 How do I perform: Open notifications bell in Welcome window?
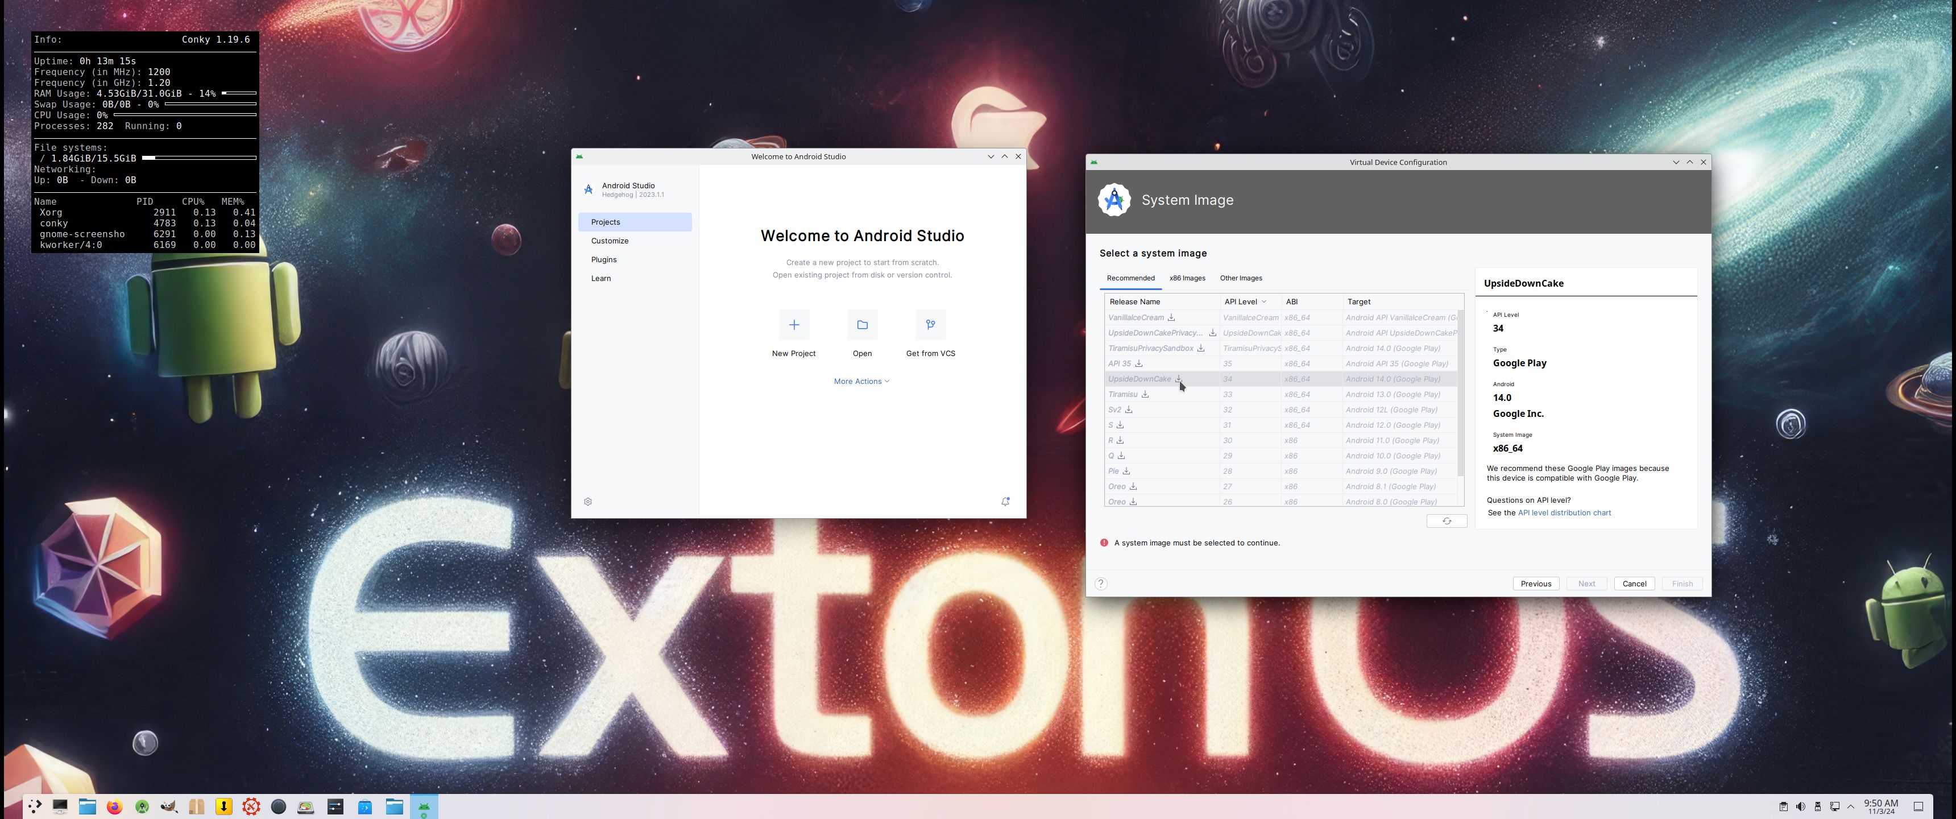tap(1005, 502)
